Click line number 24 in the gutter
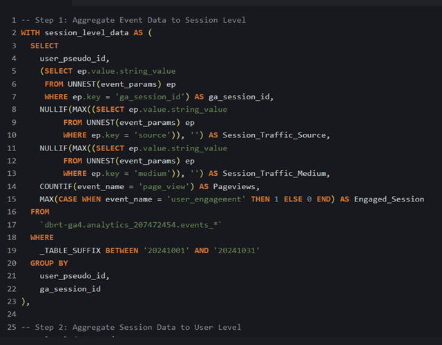This screenshot has height=345, width=442. [12, 315]
